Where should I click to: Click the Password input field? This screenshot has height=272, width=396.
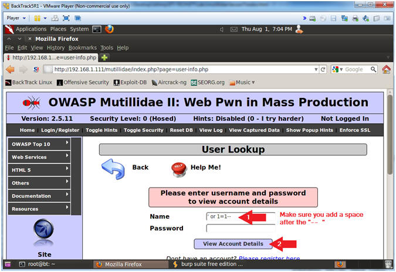point(241,229)
